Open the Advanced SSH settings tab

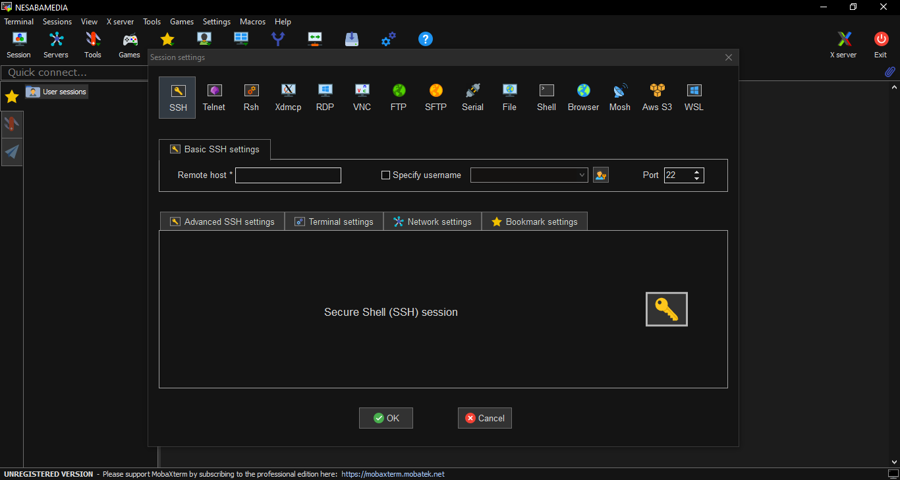click(222, 222)
